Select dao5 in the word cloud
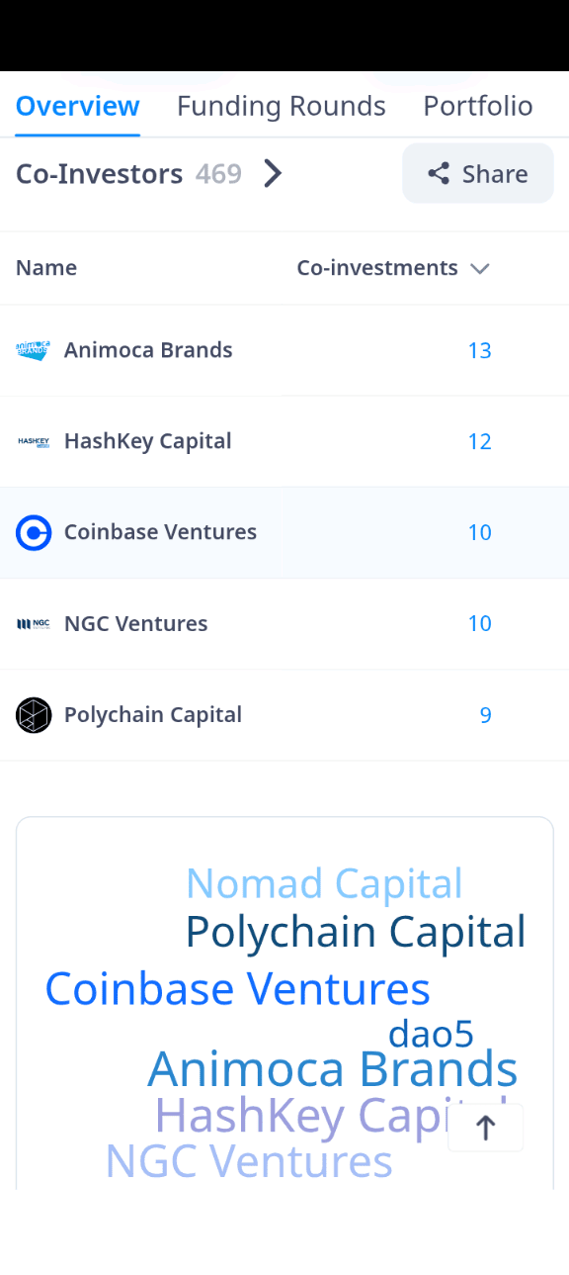The image size is (569, 1275). (x=431, y=1035)
